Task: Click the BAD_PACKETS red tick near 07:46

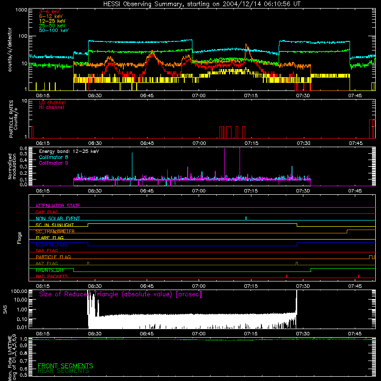Action: 359,276
